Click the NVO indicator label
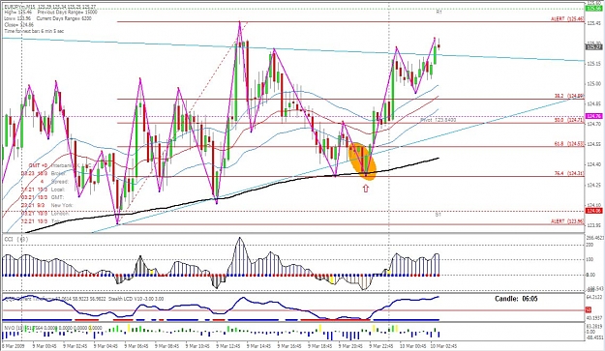Image resolution: width=605 pixels, height=351 pixels. tap(53, 328)
